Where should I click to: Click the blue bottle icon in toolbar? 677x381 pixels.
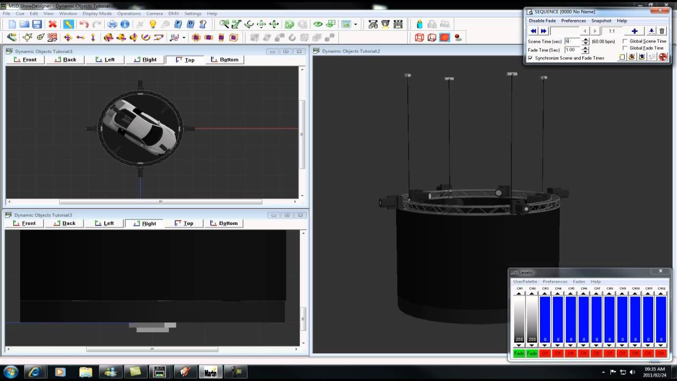click(x=419, y=24)
